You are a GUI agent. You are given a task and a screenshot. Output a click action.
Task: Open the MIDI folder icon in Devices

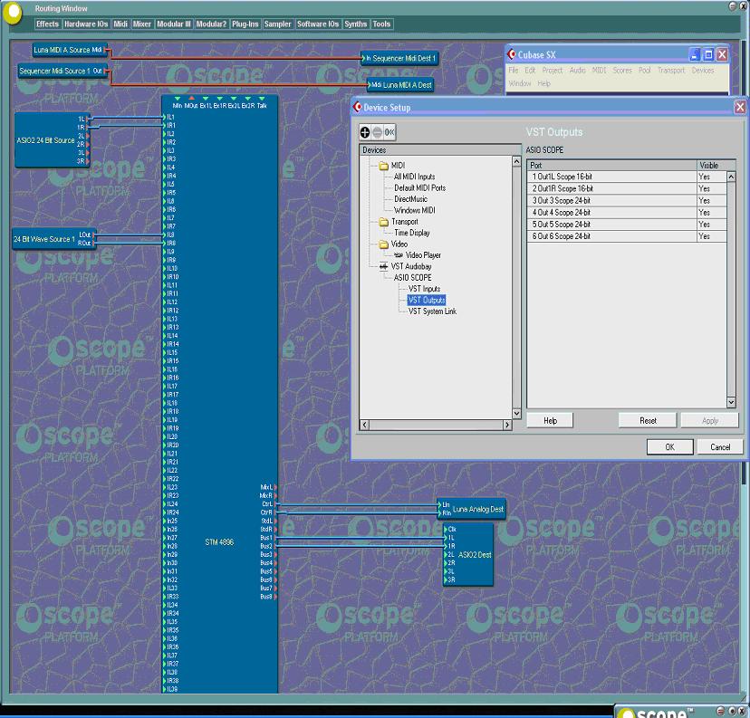tap(384, 166)
